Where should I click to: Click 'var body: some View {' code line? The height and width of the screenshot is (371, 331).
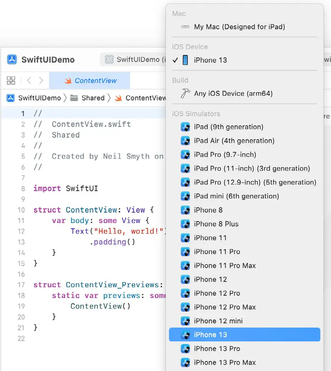(101, 221)
